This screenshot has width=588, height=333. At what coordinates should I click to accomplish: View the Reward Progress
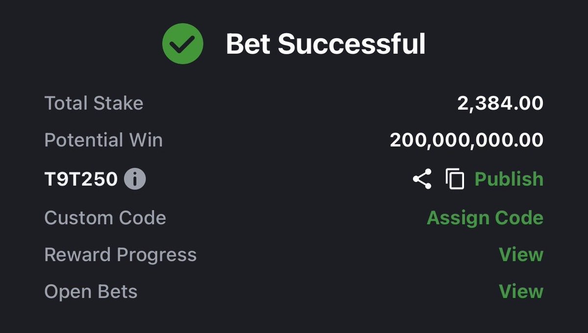click(521, 255)
